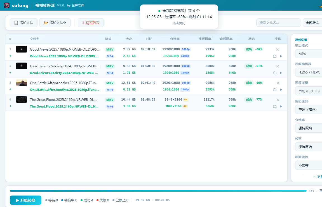
Task: Click the 文件名 column header
Action: 35,39
